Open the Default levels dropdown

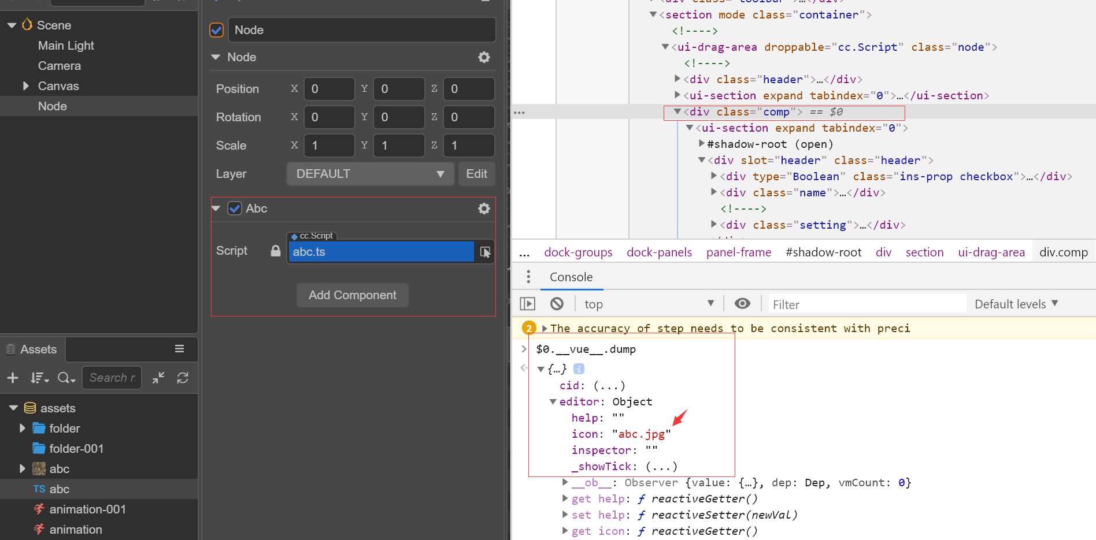(1016, 304)
